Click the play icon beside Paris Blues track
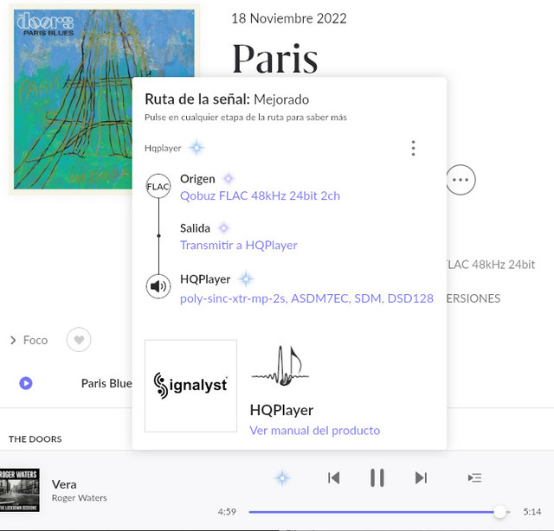 point(26,383)
